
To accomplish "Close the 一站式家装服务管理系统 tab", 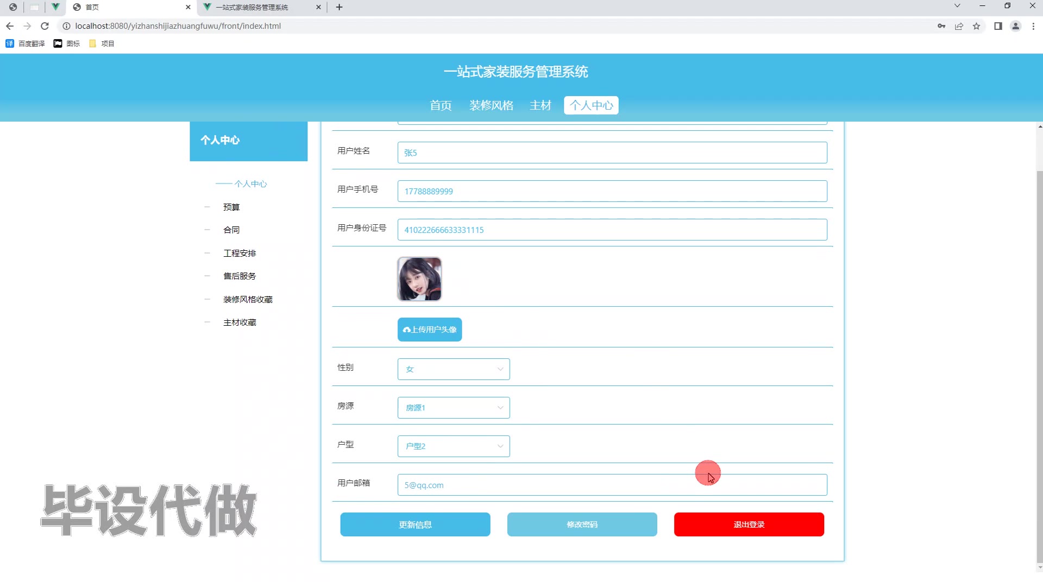I will pyautogui.click(x=318, y=7).
